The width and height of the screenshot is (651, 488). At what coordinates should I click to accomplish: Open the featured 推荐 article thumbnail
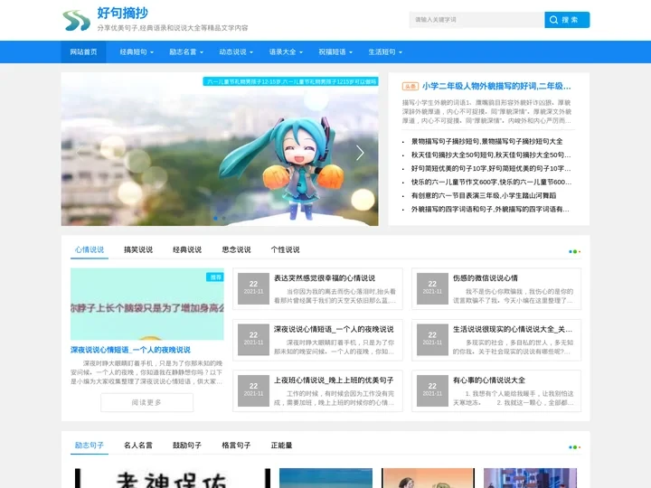tap(147, 305)
